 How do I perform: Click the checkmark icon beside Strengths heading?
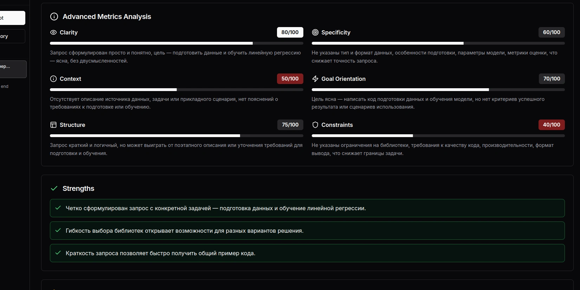click(54, 188)
